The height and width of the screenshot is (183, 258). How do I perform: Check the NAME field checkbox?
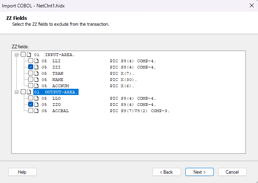[x=30, y=79]
